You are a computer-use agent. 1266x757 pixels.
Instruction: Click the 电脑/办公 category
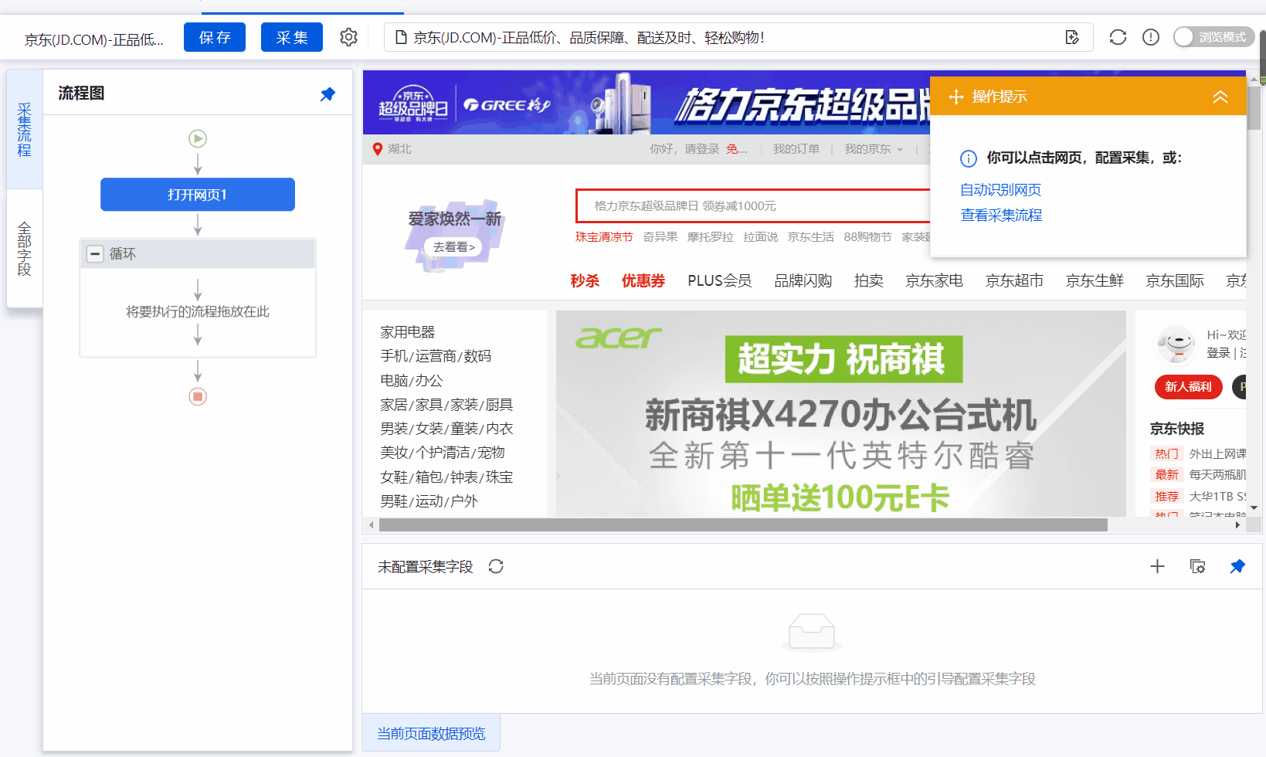coord(412,381)
